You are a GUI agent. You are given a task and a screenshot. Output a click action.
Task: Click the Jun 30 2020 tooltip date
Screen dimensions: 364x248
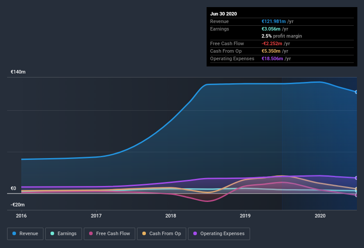tap(223, 14)
